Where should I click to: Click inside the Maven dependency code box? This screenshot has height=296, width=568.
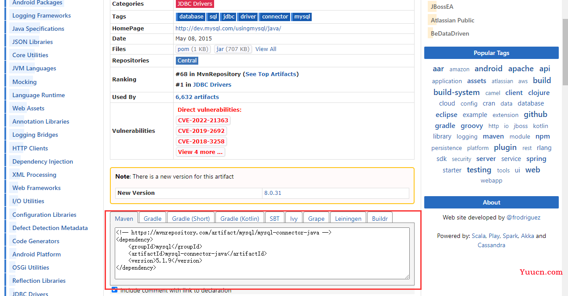point(262,253)
